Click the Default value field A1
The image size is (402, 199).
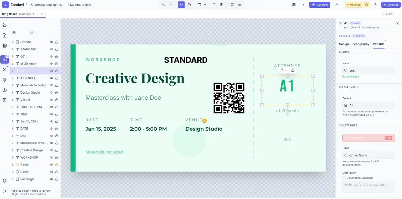coord(368,105)
